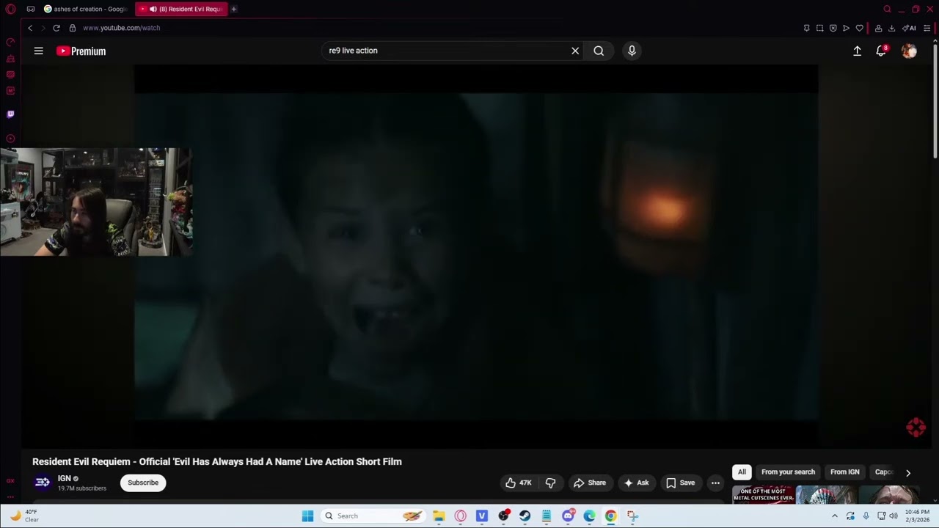
Task: Open the IGN channel name link
Action: (x=65, y=478)
